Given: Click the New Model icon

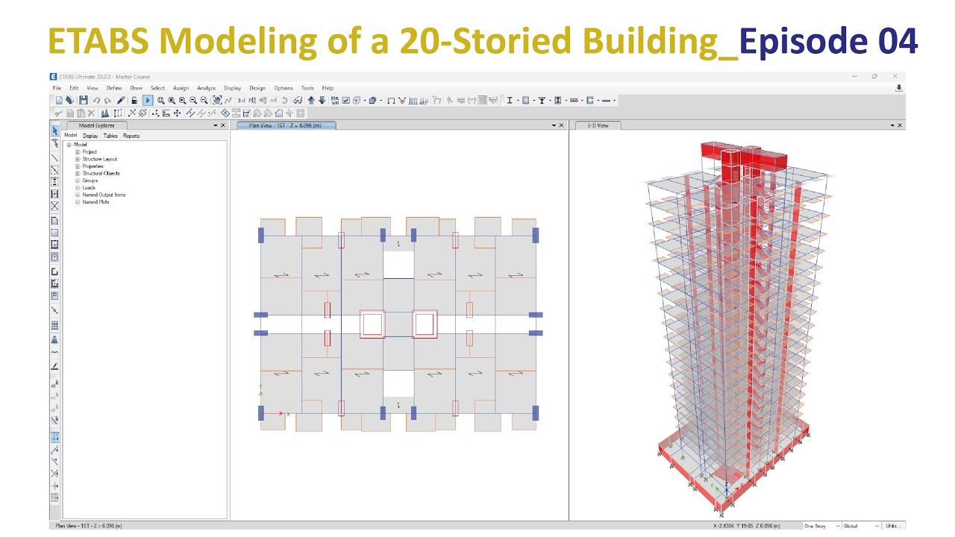Looking at the screenshot, I should pyautogui.click(x=59, y=100).
